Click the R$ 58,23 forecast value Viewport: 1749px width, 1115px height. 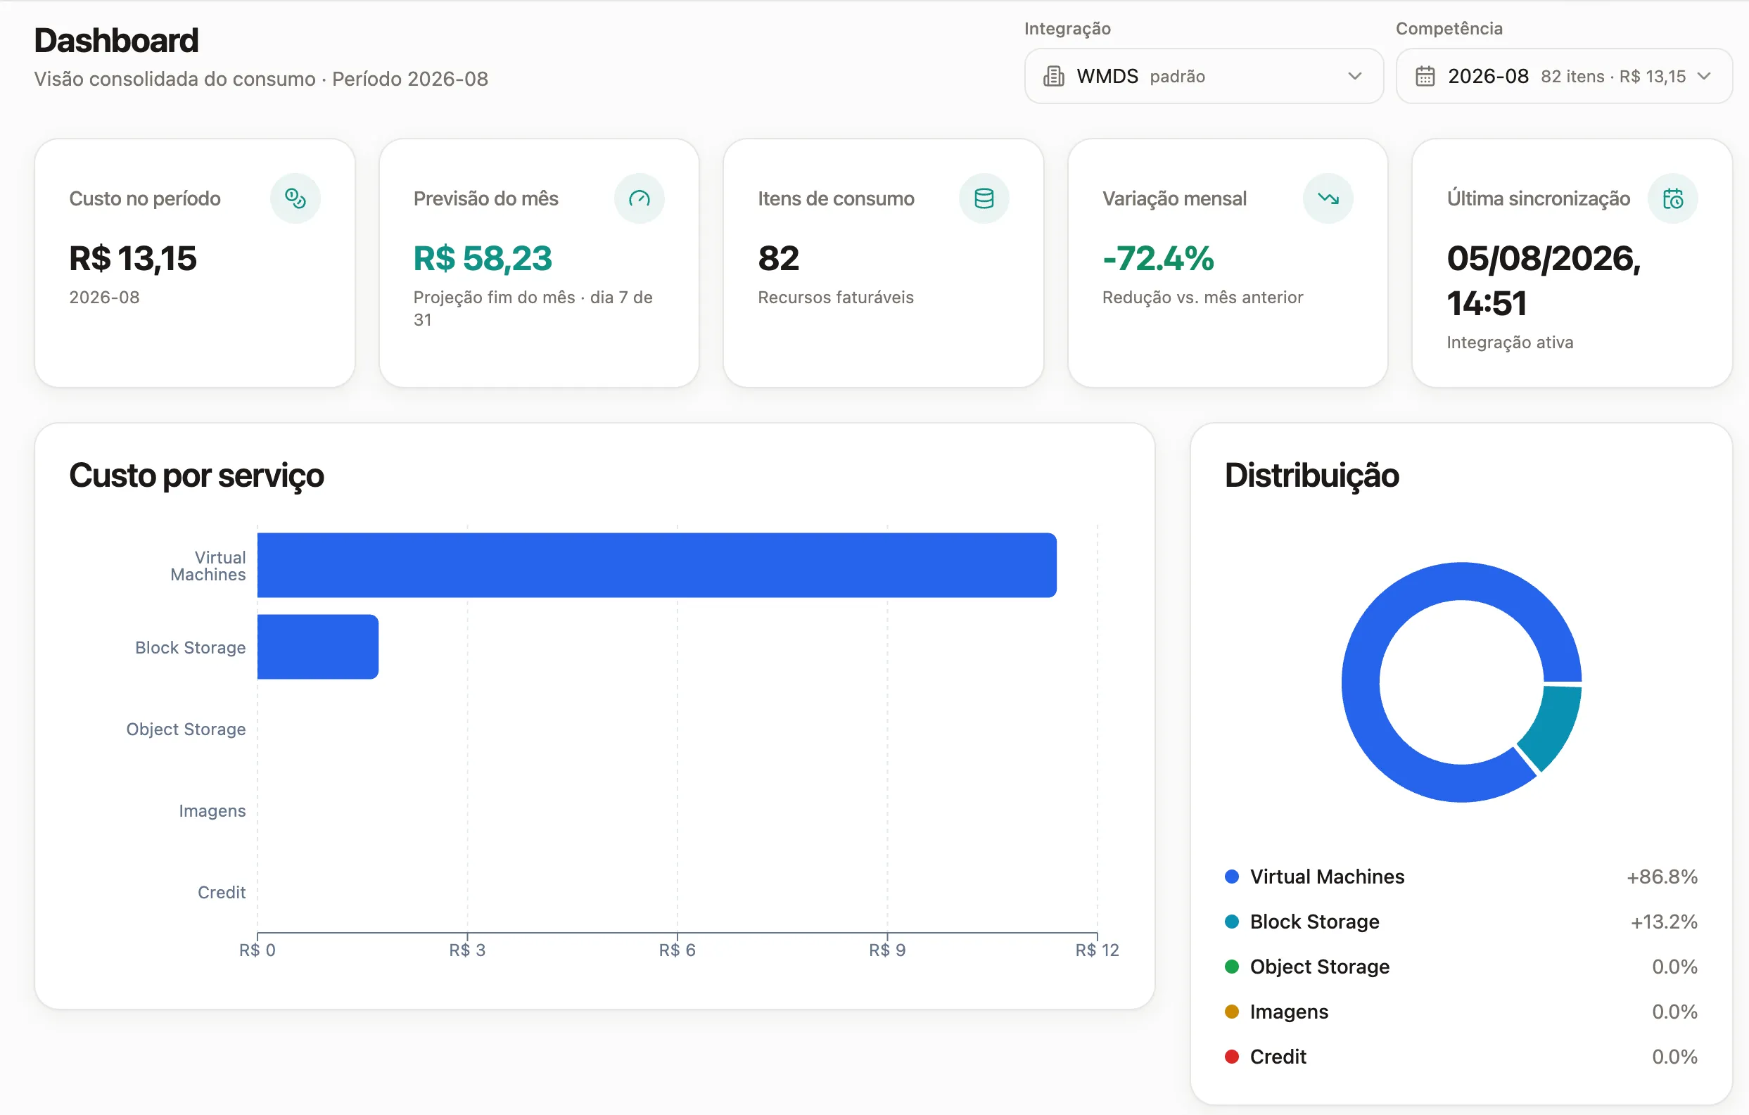[x=483, y=259]
